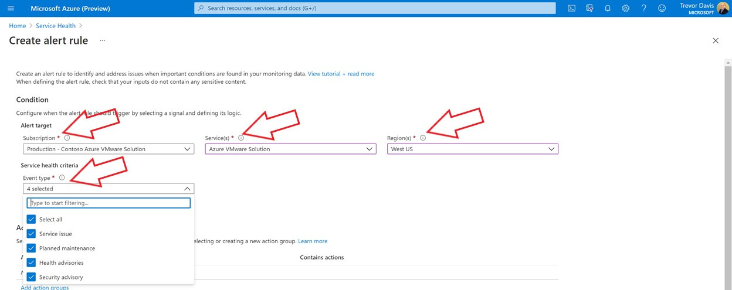Click the Service health criteria label

click(49, 165)
